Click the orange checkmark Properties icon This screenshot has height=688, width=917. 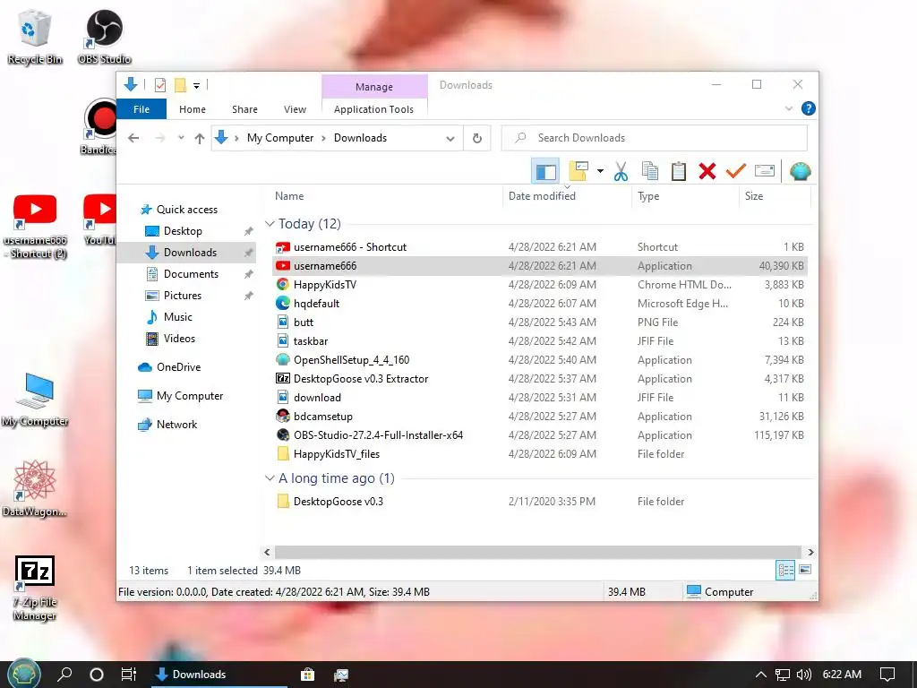(736, 171)
